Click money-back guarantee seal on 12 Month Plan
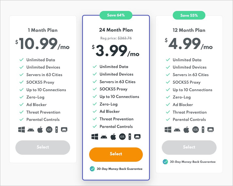 click(x=165, y=162)
